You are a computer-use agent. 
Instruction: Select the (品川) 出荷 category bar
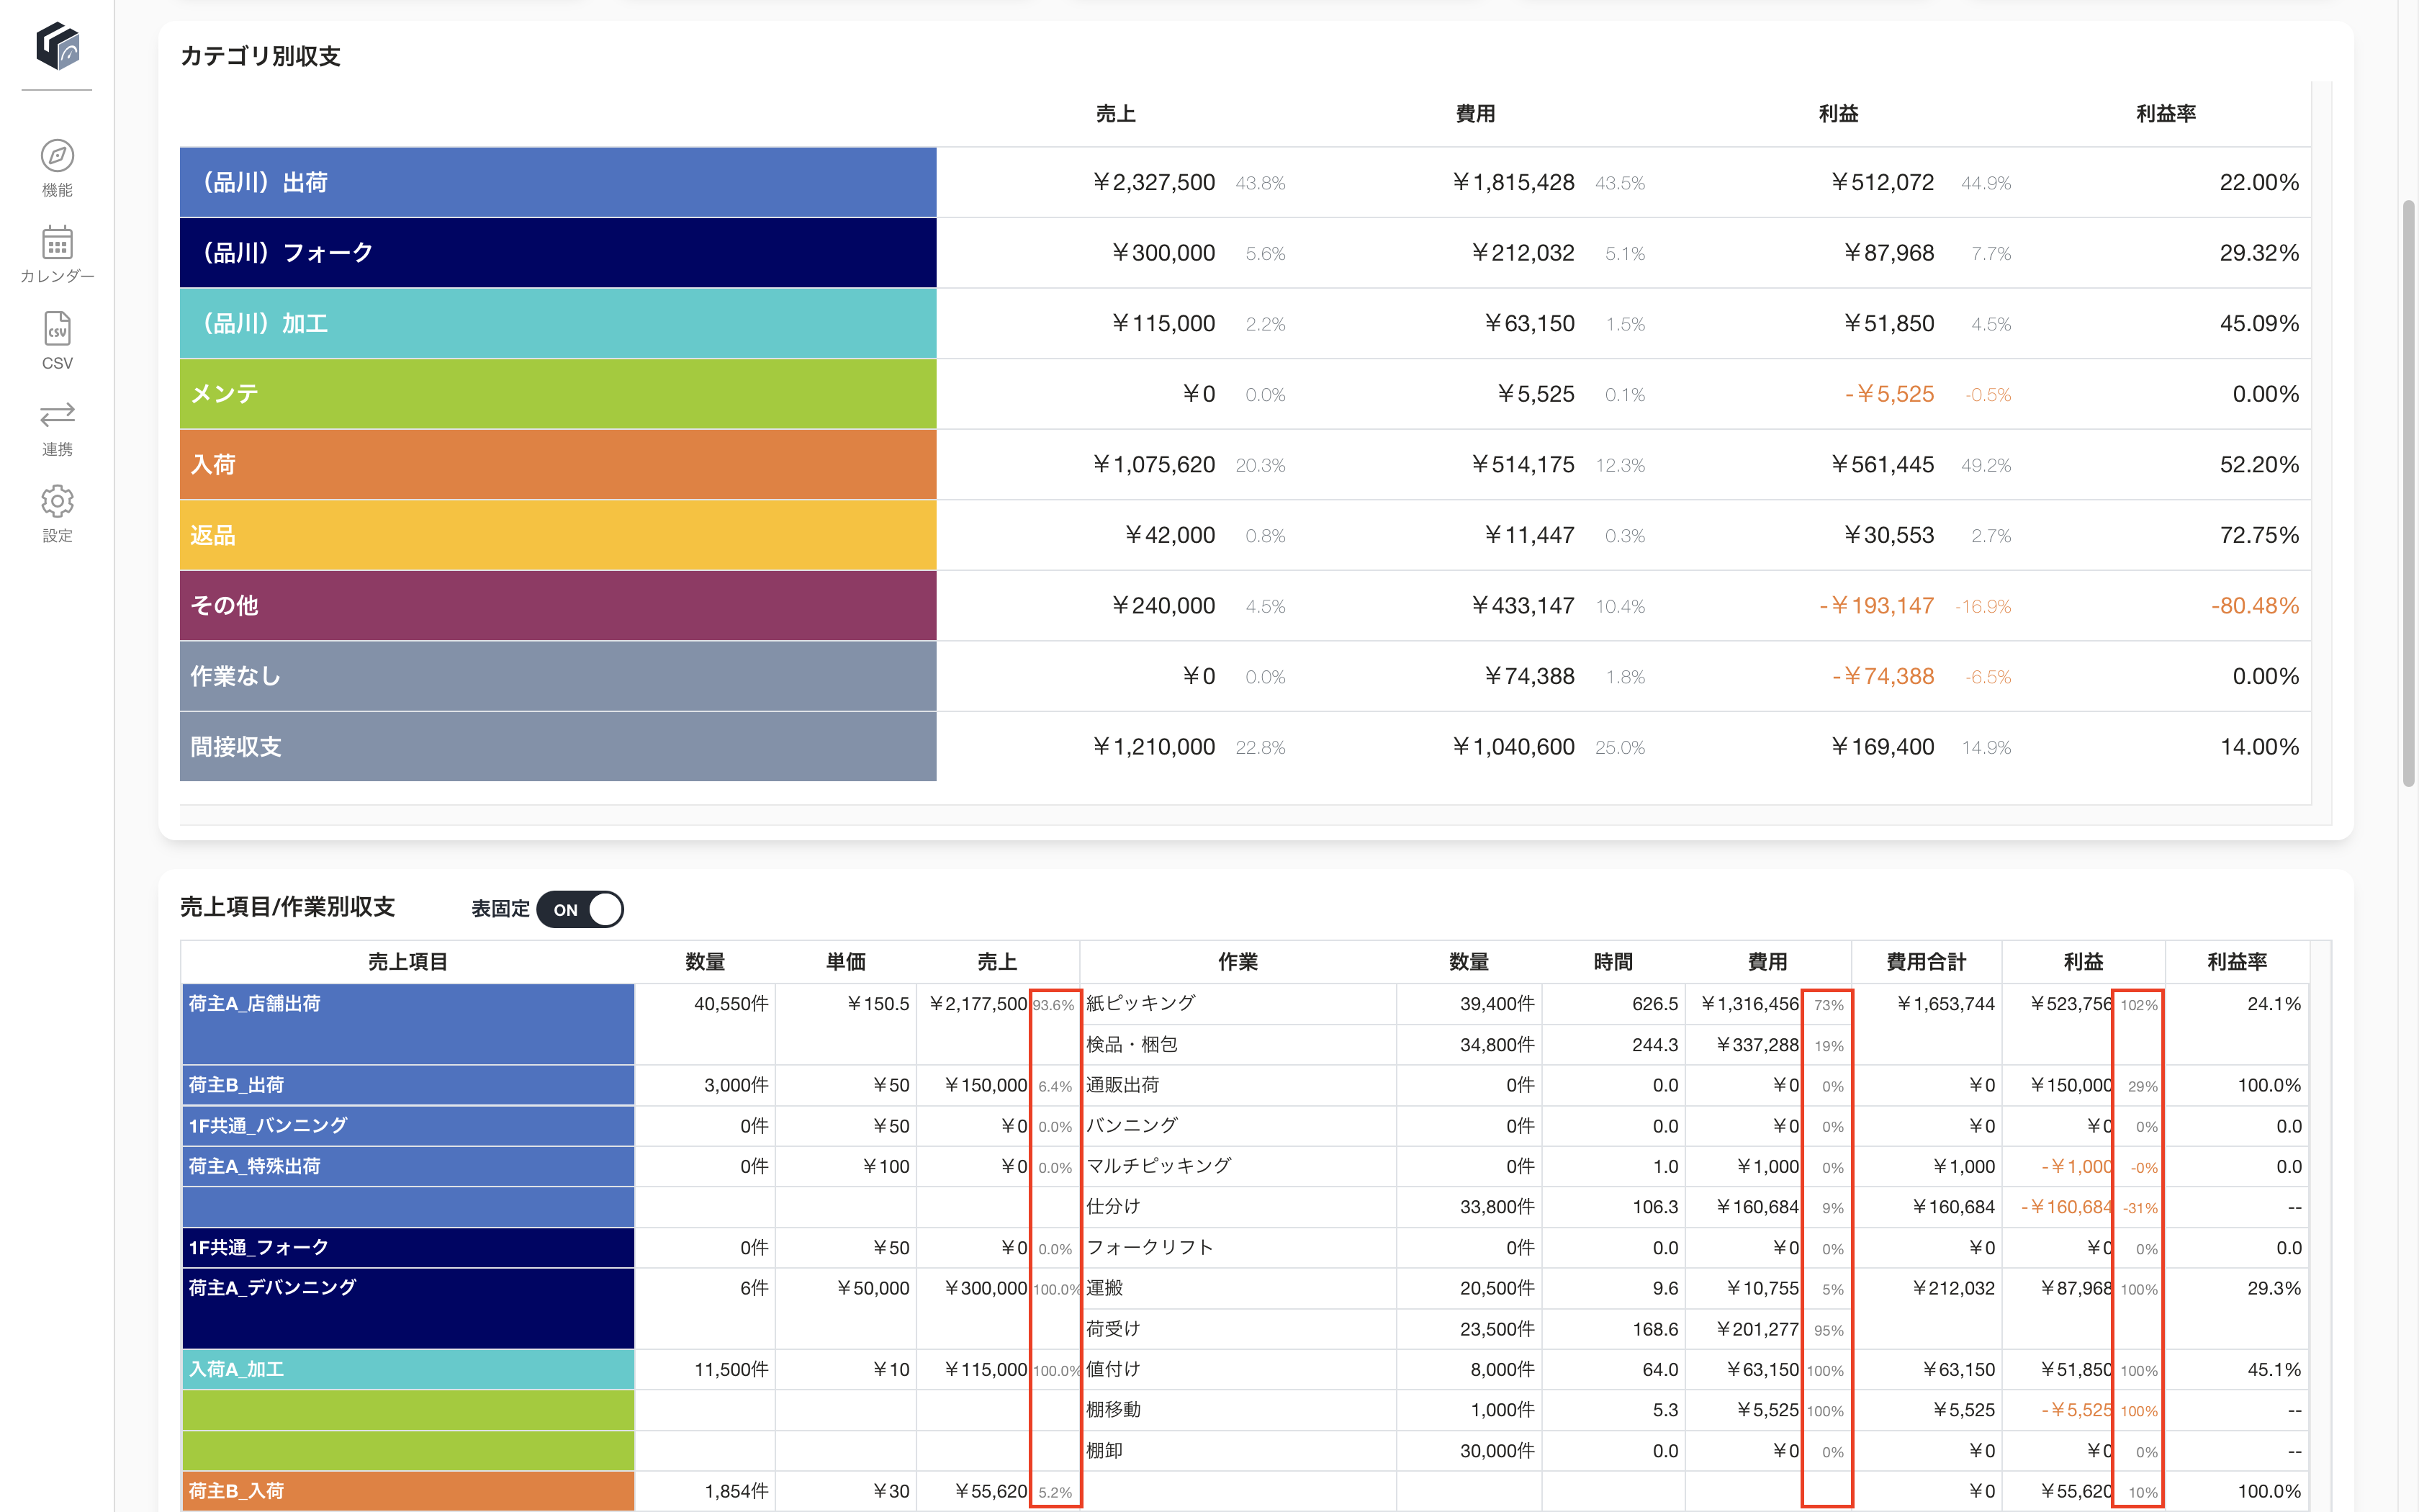click(558, 182)
